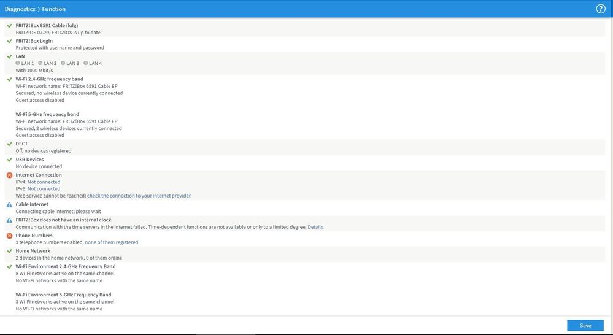
Task: Click 'No device connected' text under USB Devices
Action: 39,166
